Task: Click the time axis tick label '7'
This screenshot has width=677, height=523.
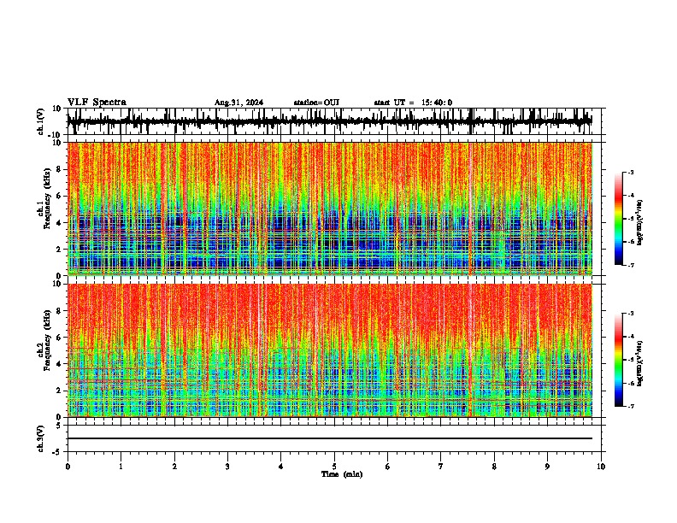Action: tap(441, 467)
